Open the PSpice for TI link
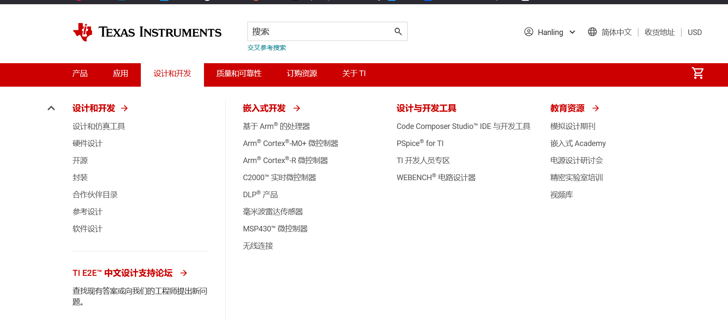Image resolution: width=728 pixels, height=336 pixels. pyautogui.click(x=420, y=143)
